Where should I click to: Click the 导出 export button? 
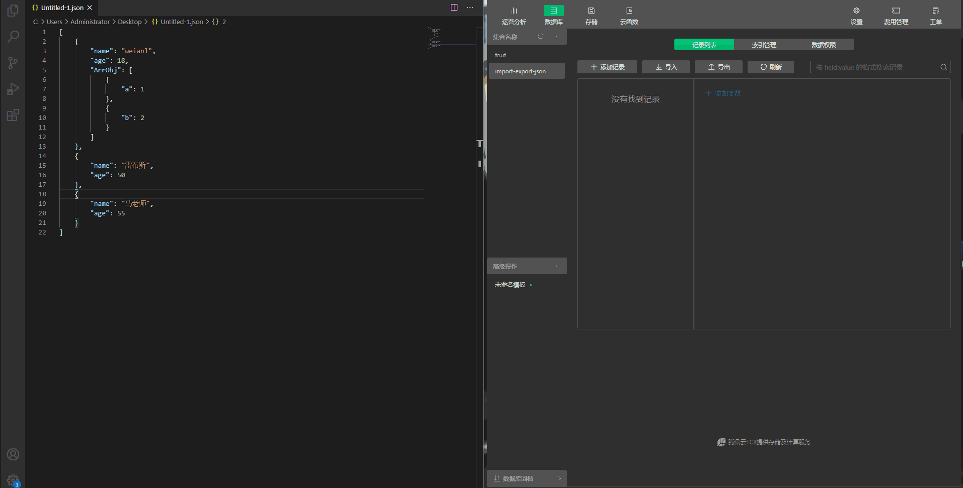pyautogui.click(x=718, y=67)
